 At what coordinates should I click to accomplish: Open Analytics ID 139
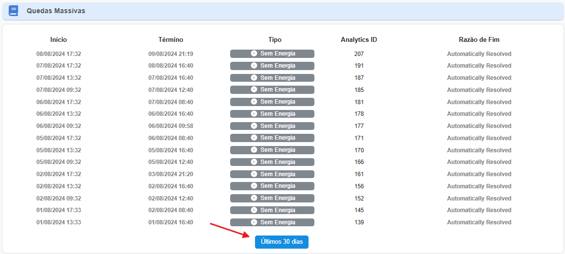coord(359,222)
